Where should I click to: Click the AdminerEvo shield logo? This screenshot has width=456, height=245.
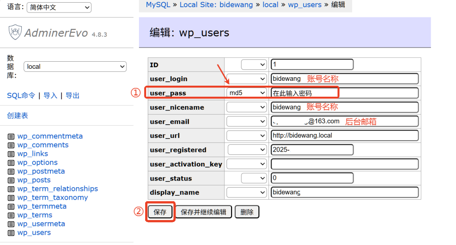coord(15,32)
